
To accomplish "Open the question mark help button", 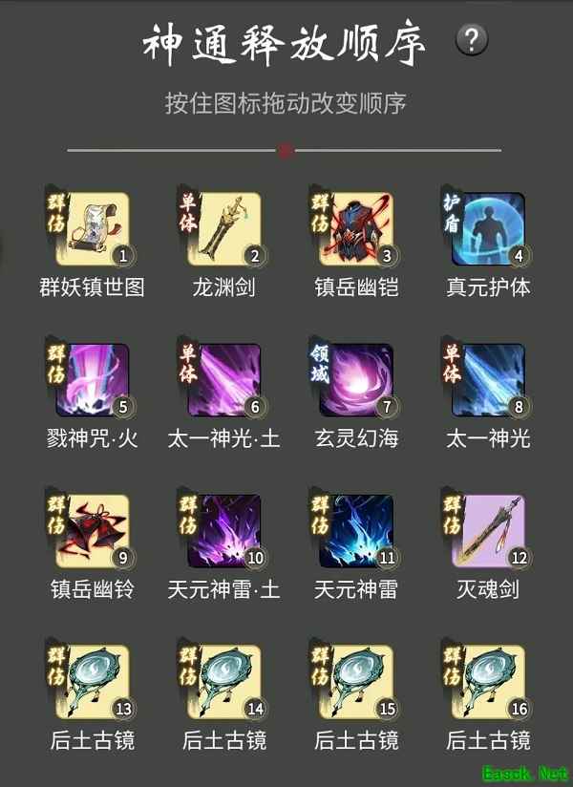I will pyautogui.click(x=472, y=40).
